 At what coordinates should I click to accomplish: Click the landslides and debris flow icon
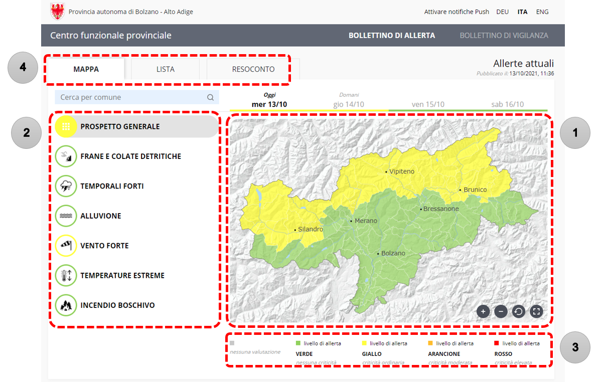click(x=66, y=156)
